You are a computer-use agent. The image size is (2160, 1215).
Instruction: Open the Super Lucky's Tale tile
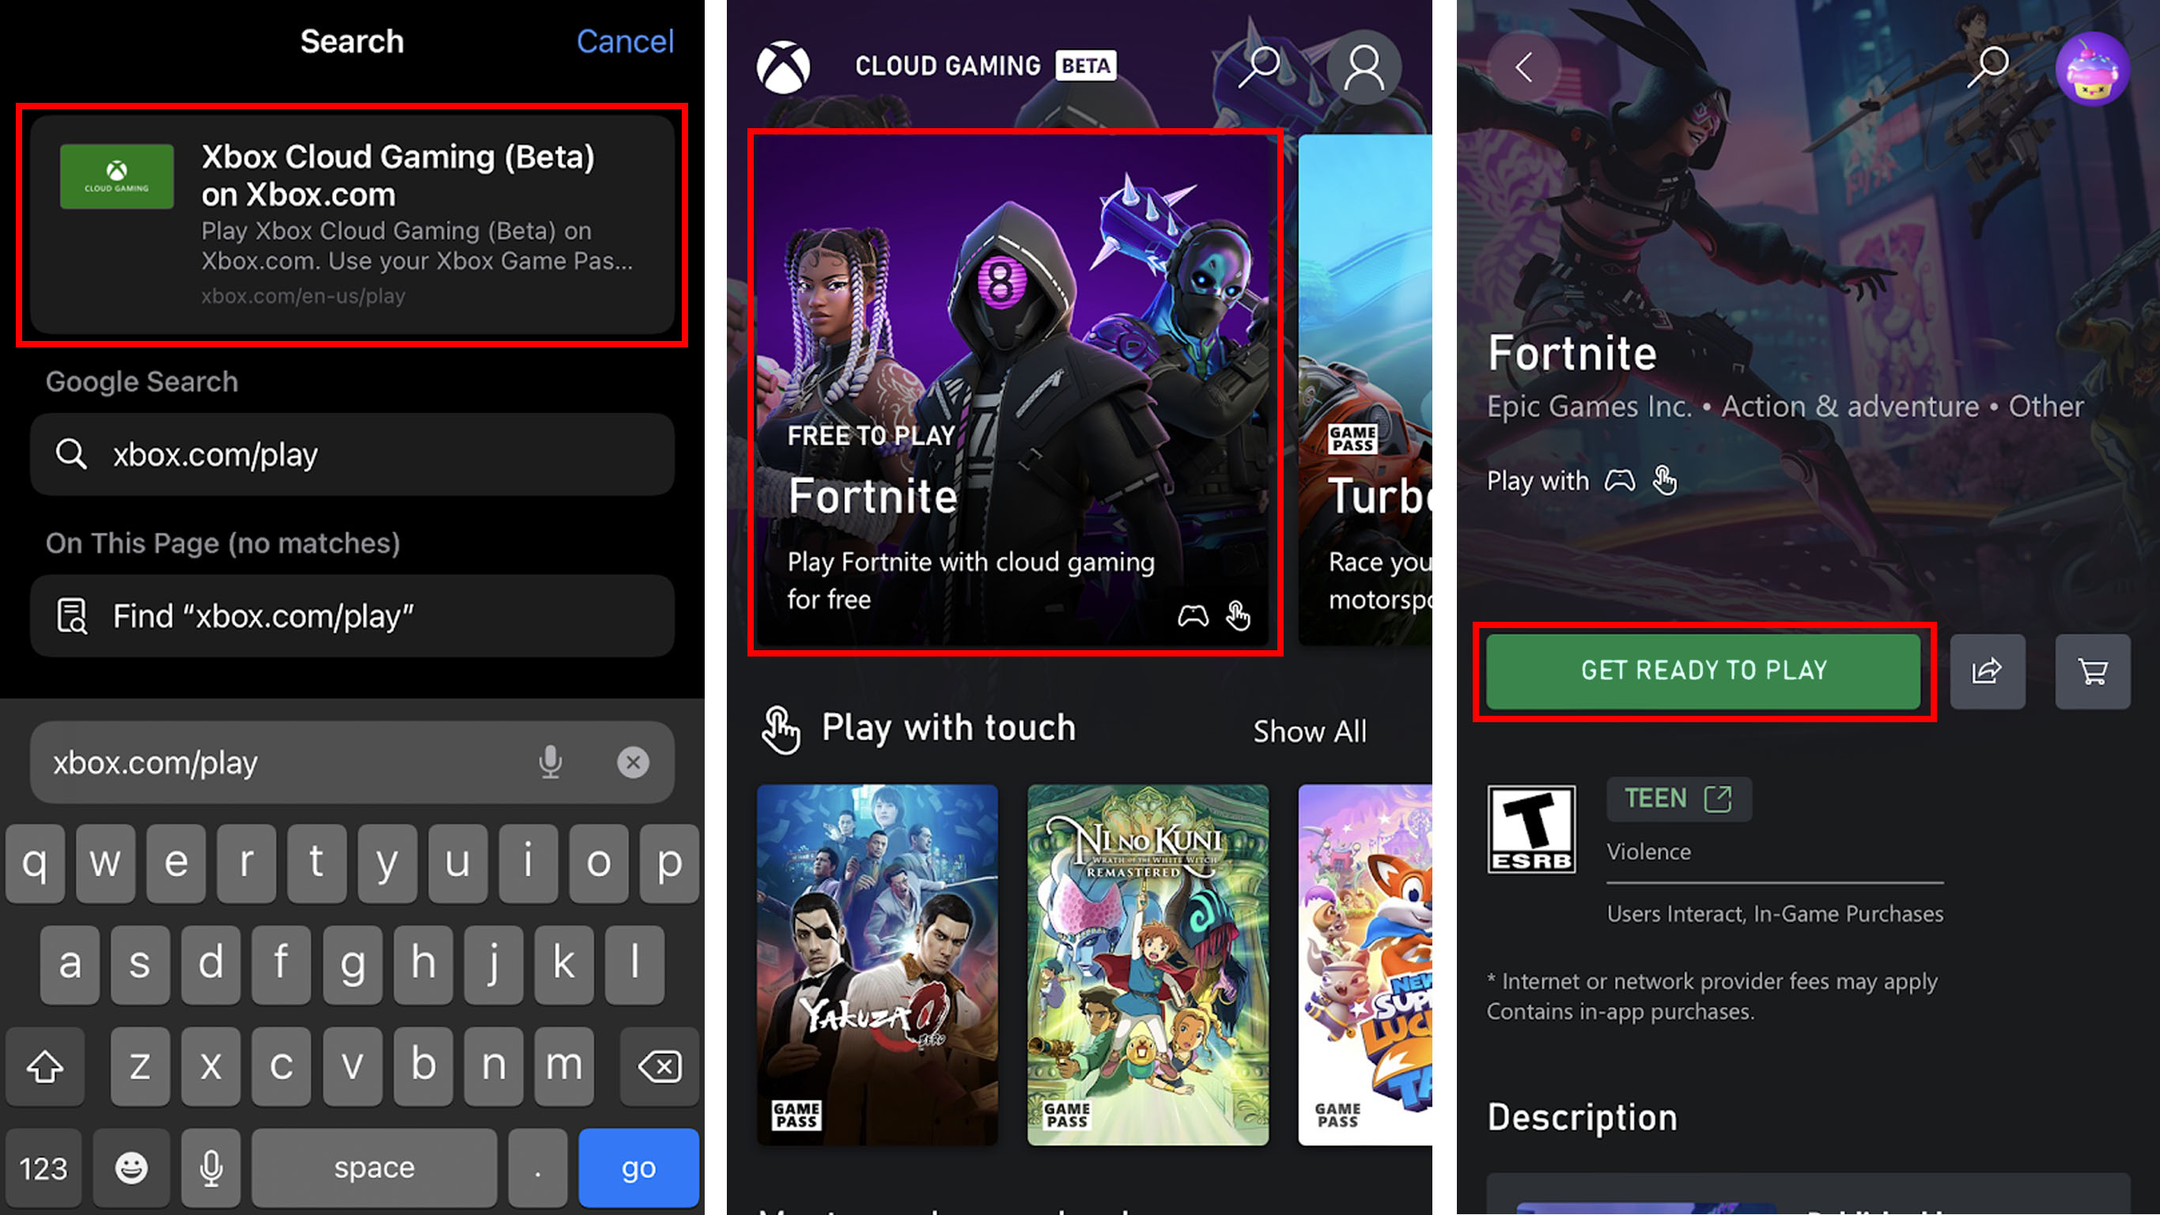(x=1365, y=965)
